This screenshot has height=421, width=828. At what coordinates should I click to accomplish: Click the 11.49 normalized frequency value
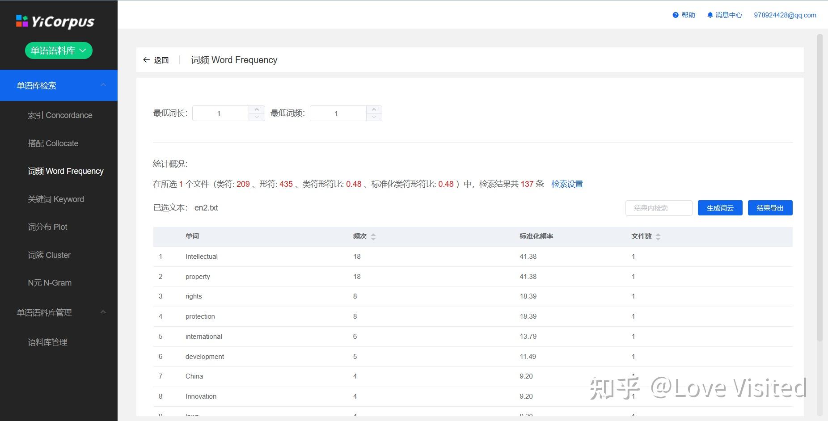point(528,357)
